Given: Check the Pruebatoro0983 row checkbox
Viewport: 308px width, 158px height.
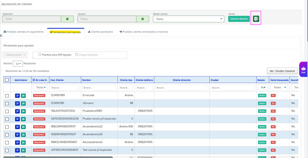Looking at the screenshot, I should (7, 111).
